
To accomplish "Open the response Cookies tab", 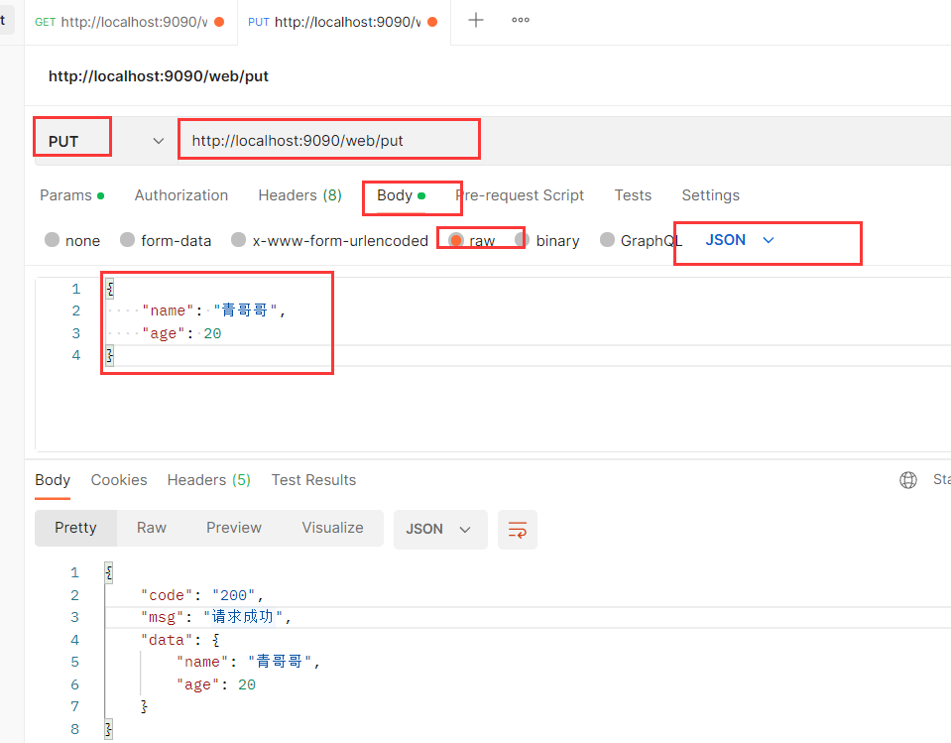I will coord(119,480).
